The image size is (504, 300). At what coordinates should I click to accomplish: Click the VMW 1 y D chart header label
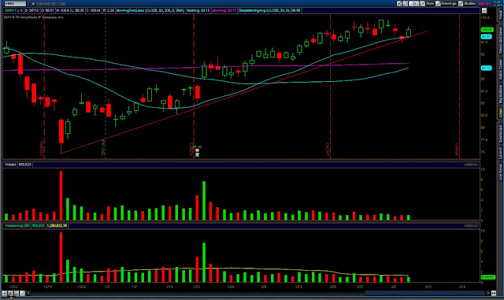(x=13, y=10)
